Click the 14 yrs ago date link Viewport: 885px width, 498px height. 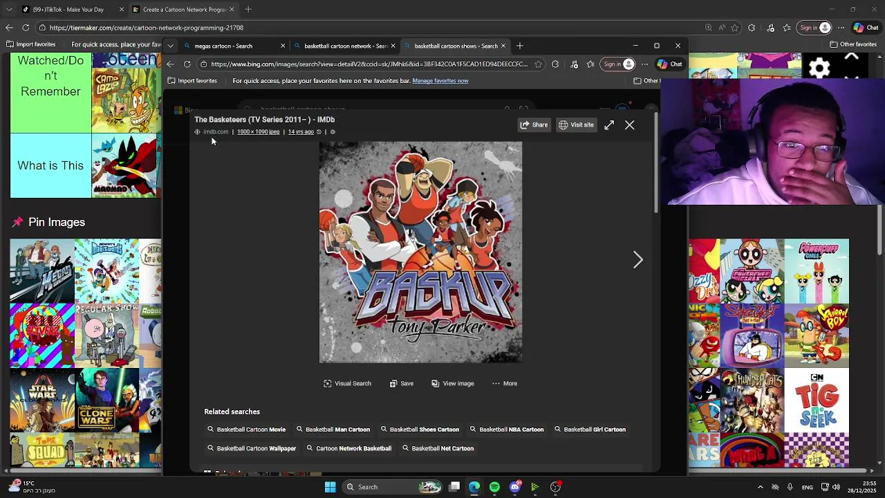pos(301,132)
